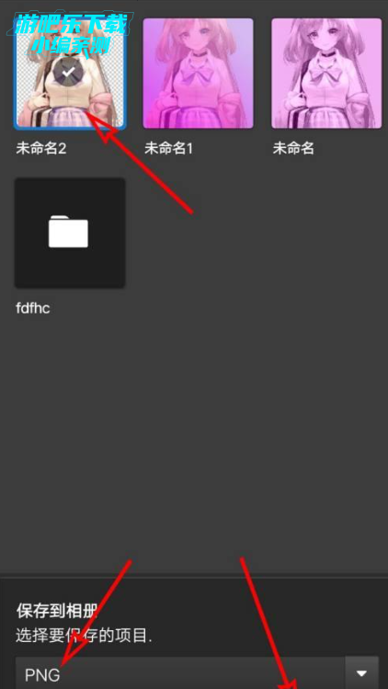
Task: Click the 未命名 file name label
Action: pos(293,148)
